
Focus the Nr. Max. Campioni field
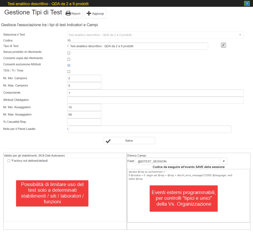pos(84,86)
